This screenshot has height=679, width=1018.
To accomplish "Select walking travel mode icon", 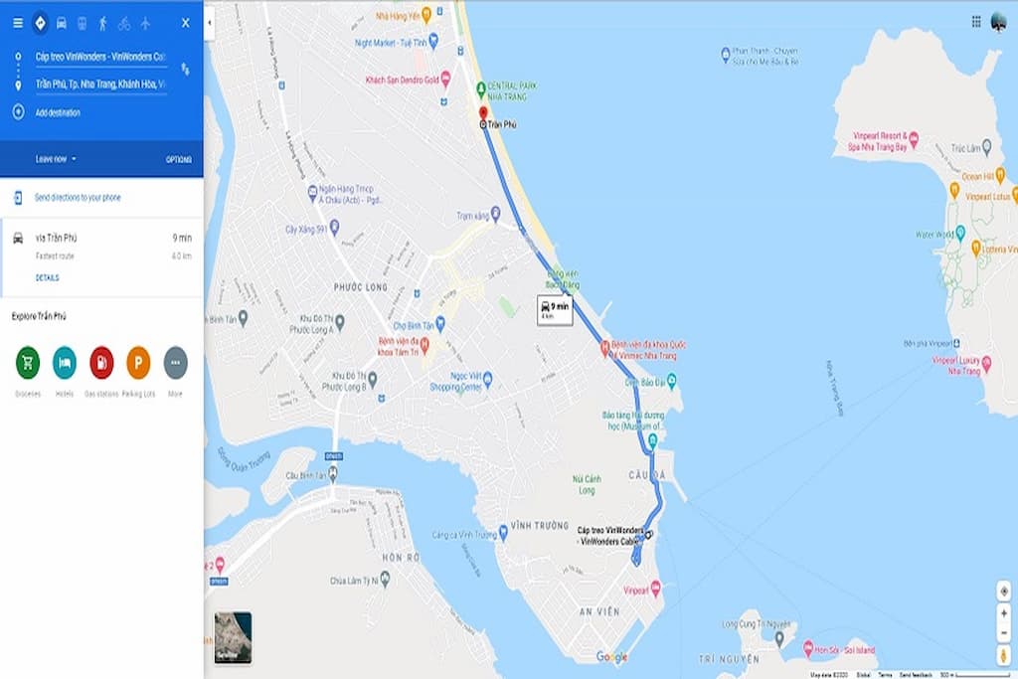I will click(x=102, y=24).
